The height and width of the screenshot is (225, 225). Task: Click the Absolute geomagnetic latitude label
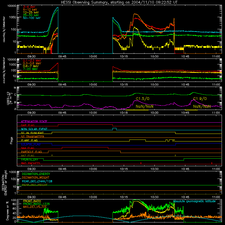194,201
